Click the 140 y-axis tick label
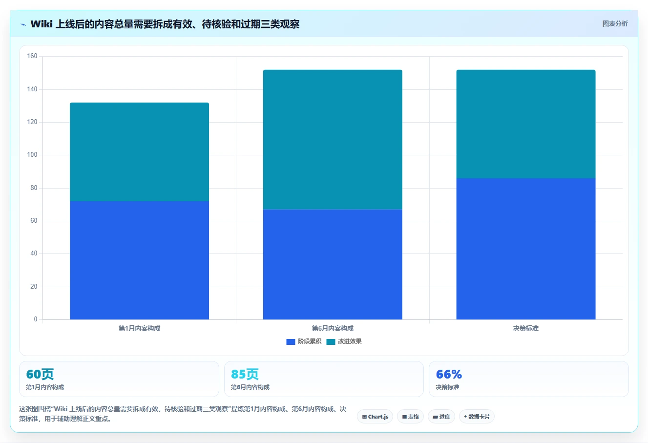 coord(32,89)
